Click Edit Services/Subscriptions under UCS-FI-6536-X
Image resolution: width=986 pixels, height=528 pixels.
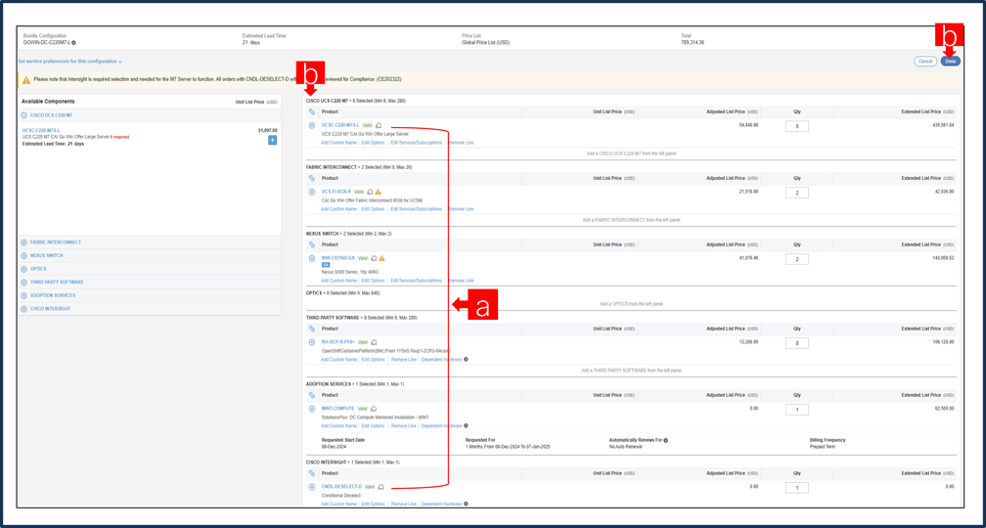[x=417, y=208]
